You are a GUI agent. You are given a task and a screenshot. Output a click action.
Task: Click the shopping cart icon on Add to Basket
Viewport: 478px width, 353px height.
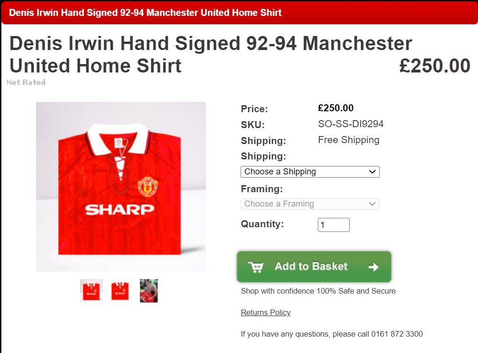tap(256, 267)
